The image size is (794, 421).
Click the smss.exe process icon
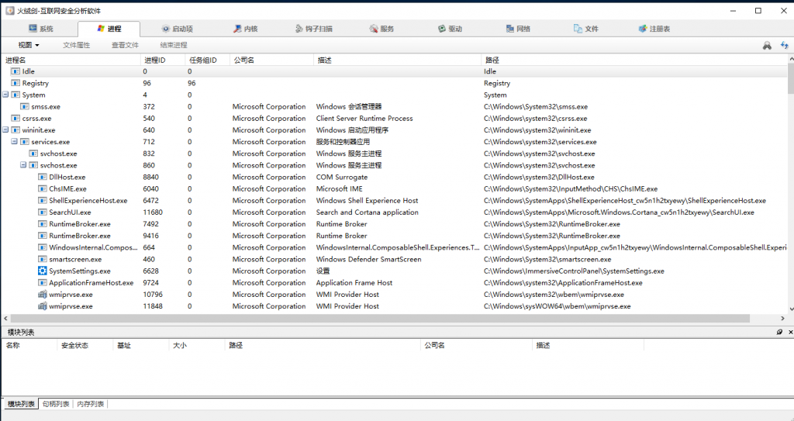(24, 106)
